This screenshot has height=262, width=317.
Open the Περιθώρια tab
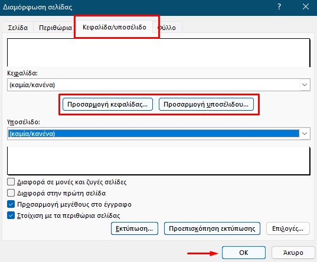pyautogui.click(x=55, y=28)
